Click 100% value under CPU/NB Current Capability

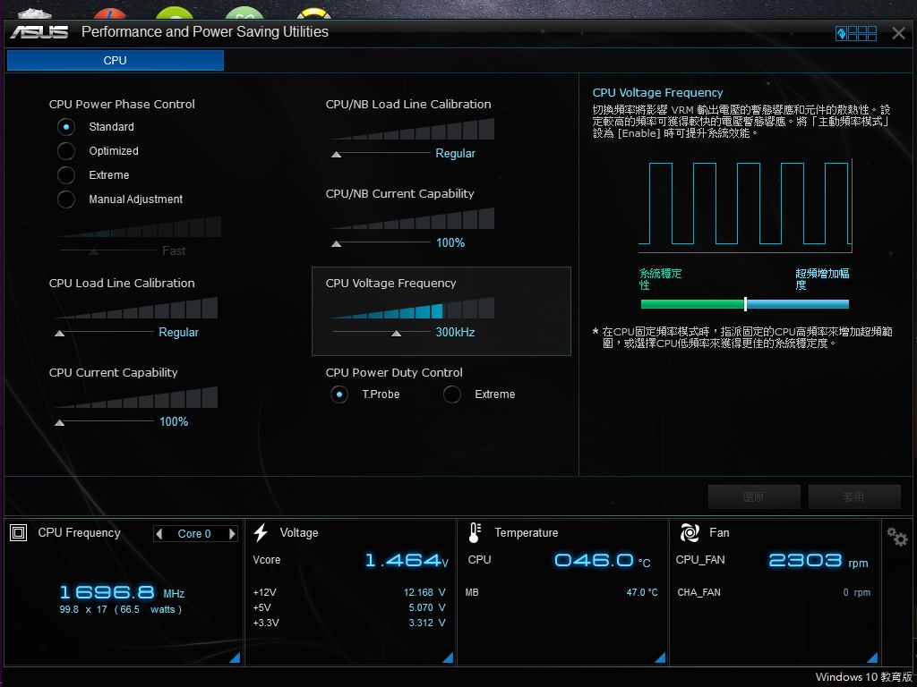click(450, 243)
